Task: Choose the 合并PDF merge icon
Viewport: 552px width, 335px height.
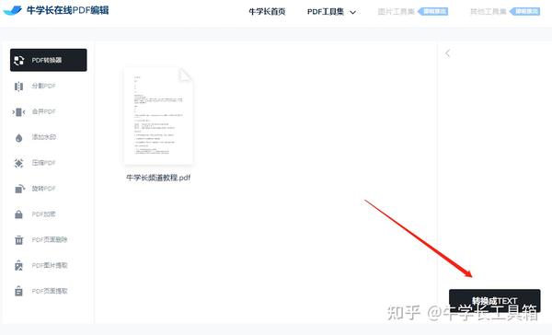Action: coord(19,112)
